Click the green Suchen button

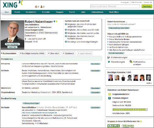click(x=147, y=6)
